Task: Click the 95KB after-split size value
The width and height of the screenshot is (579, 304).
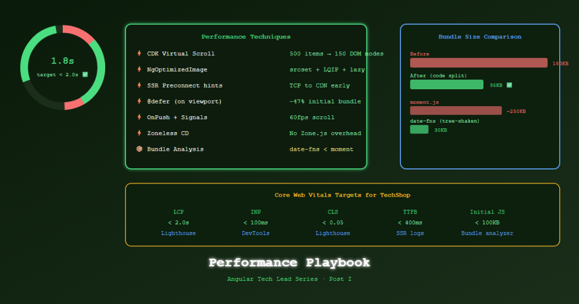Action: (496, 85)
